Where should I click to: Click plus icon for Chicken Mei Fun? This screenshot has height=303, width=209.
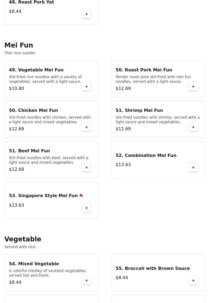point(87,127)
